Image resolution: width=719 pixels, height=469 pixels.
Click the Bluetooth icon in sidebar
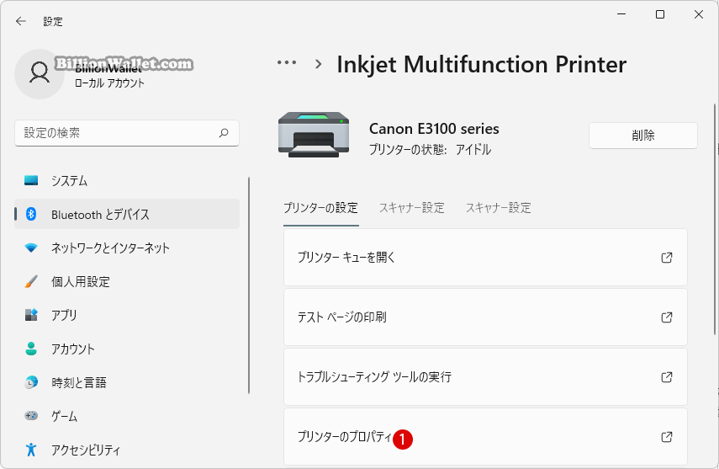31,214
